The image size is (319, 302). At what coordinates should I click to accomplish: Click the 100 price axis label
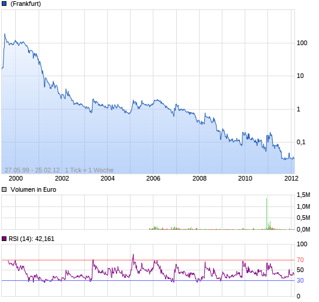pyautogui.click(x=302, y=43)
